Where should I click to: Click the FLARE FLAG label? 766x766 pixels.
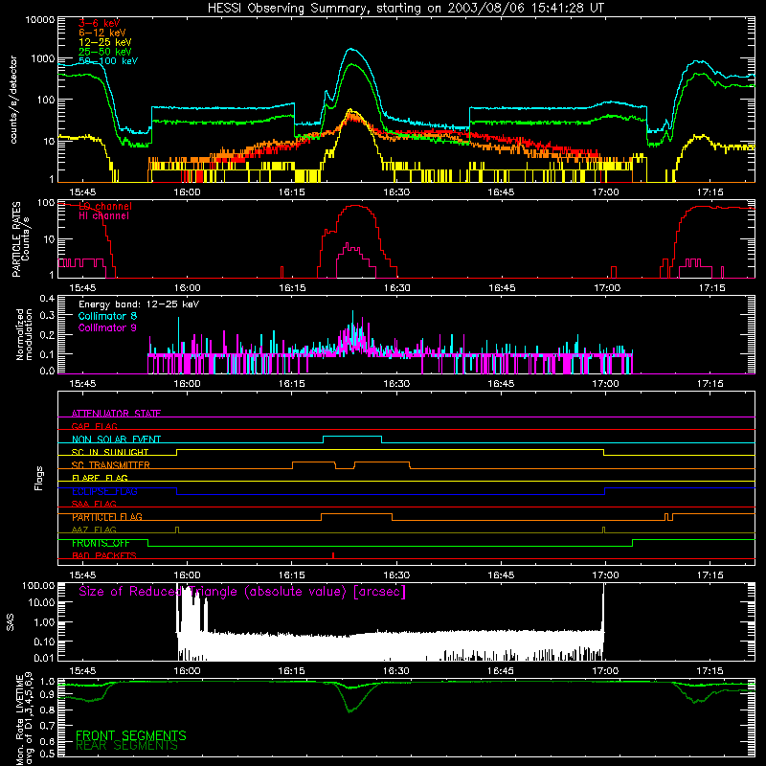coord(100,478)
